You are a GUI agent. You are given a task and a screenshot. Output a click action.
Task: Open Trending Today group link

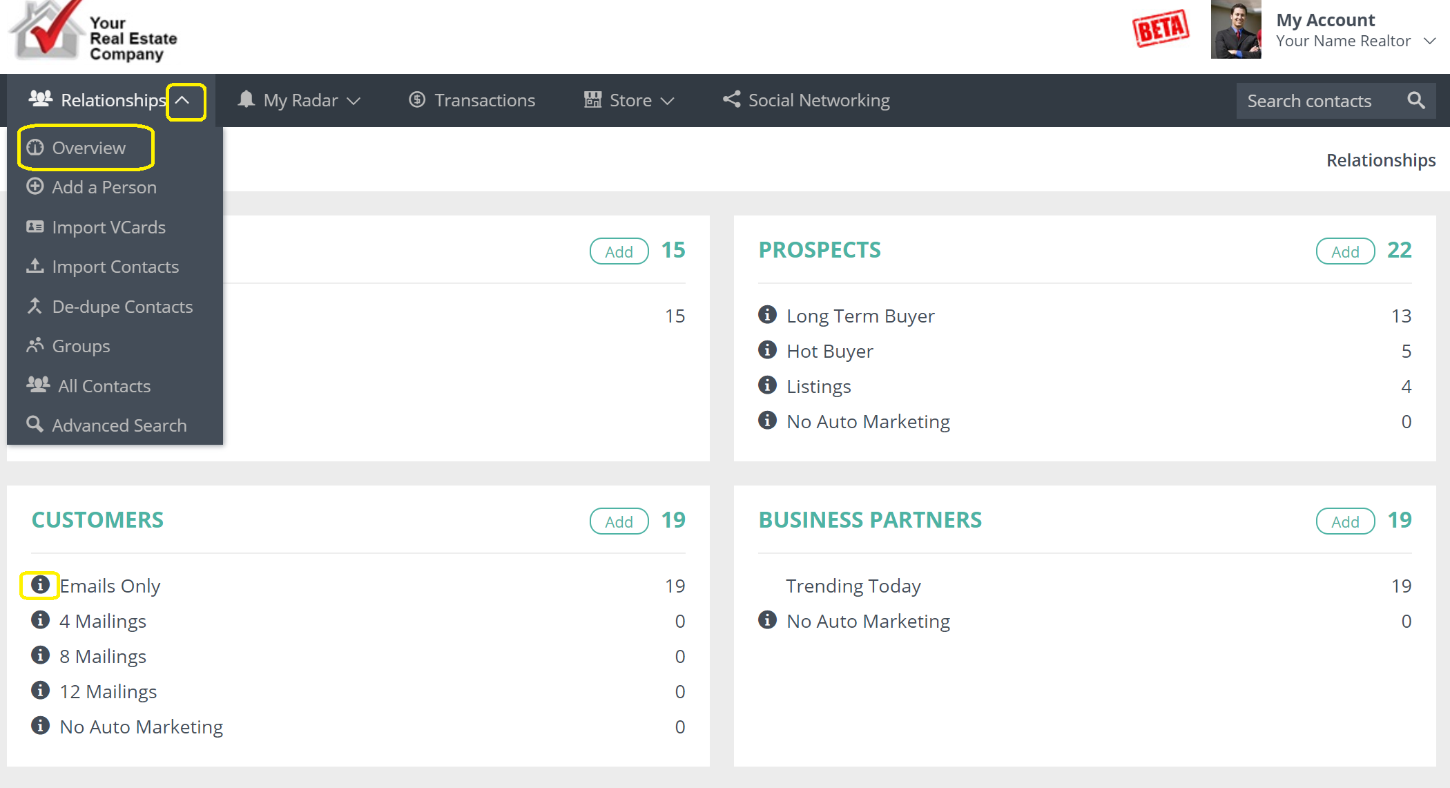click(853, 586)
